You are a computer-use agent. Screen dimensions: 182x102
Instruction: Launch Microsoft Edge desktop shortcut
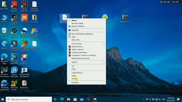click(x=4, y=59)
